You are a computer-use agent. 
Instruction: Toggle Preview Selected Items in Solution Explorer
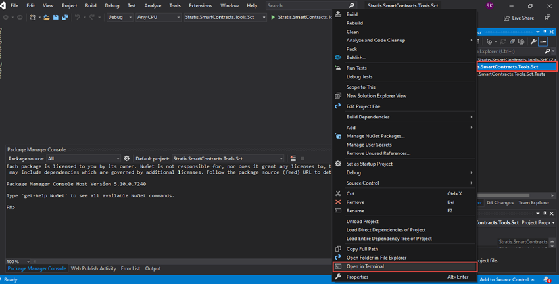pyautogui.click(x=543, y=41)
